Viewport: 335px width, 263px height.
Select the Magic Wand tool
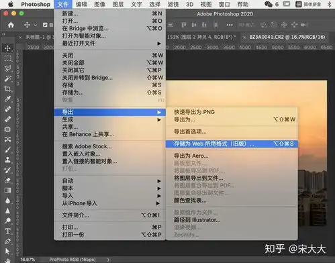pyautogui.click(x=7, y=78)
